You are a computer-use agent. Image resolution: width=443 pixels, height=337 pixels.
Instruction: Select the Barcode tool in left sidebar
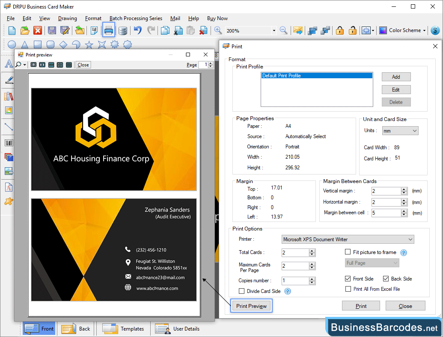[x=9, y=143]
